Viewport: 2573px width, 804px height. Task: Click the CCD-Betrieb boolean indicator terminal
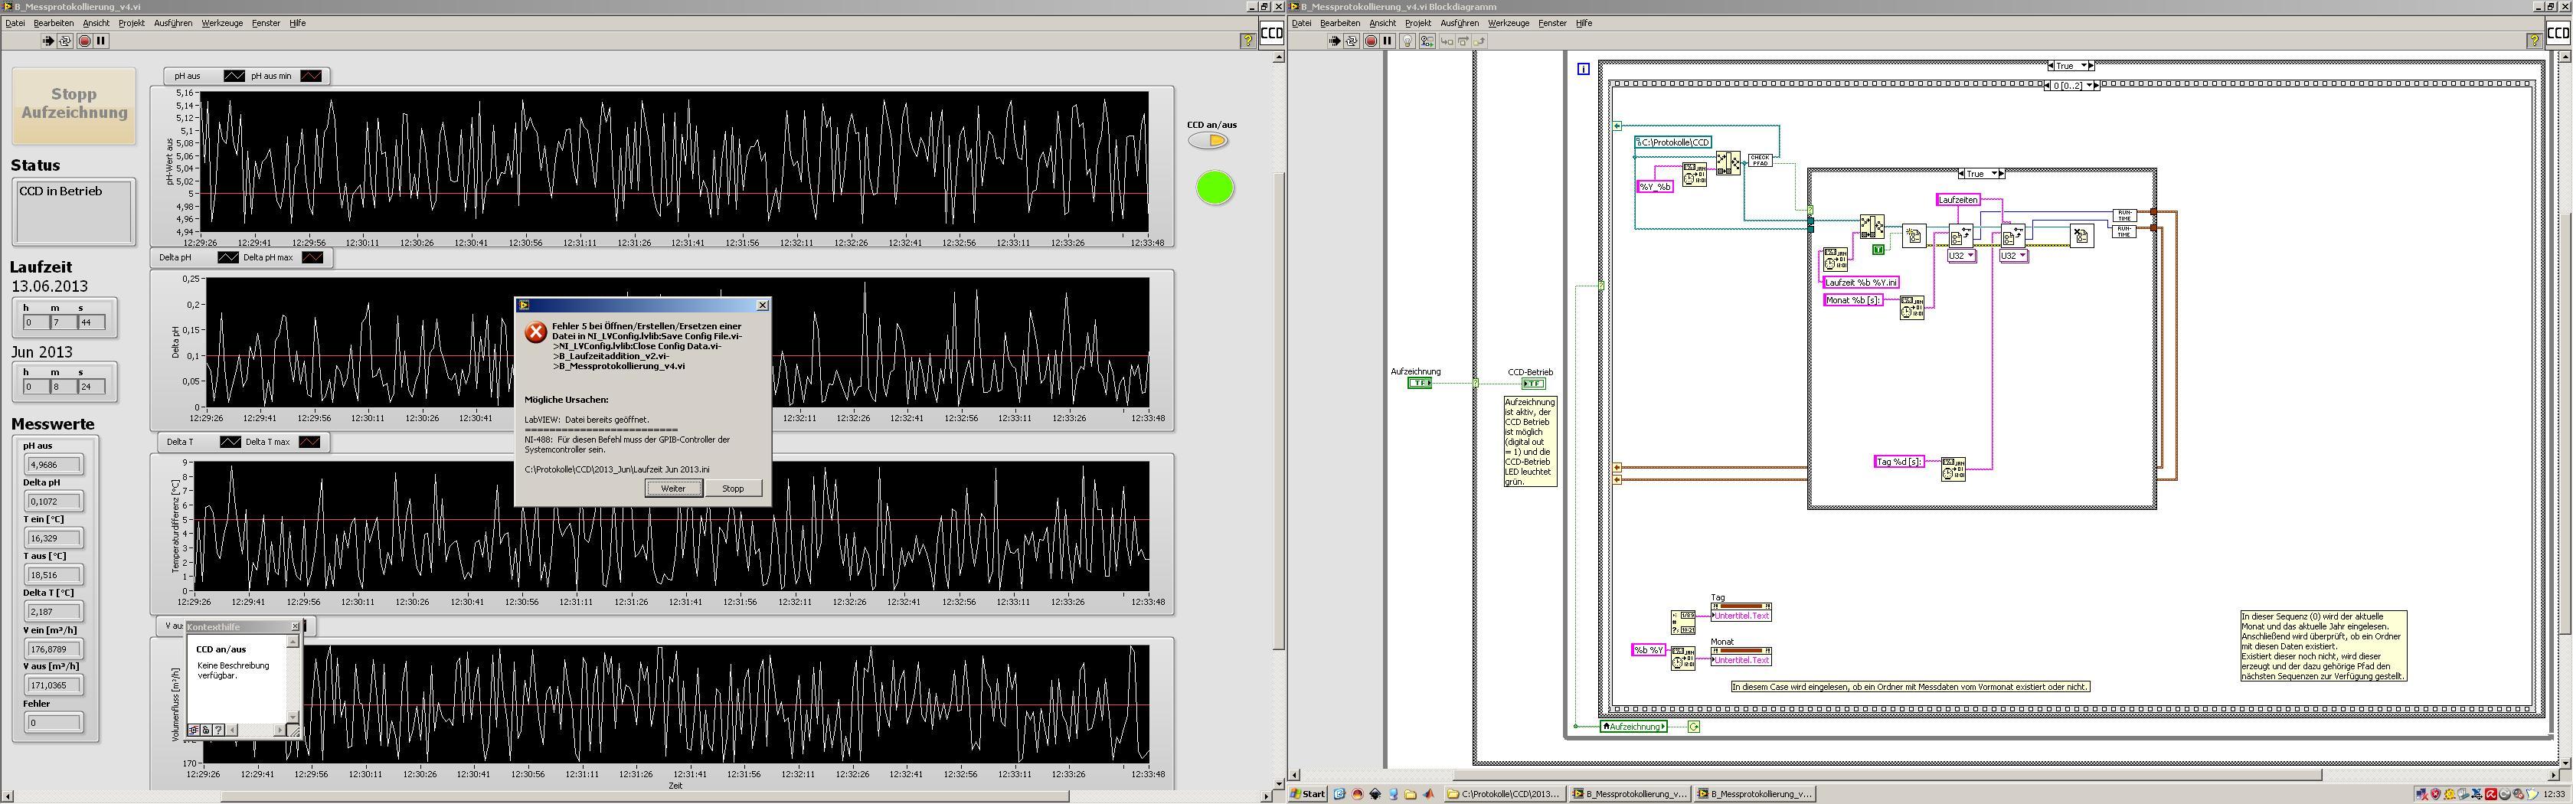click(1532, 384)
